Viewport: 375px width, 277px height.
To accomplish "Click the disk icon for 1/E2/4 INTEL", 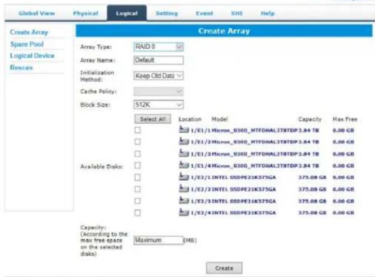I will click(x=184, y=212).
